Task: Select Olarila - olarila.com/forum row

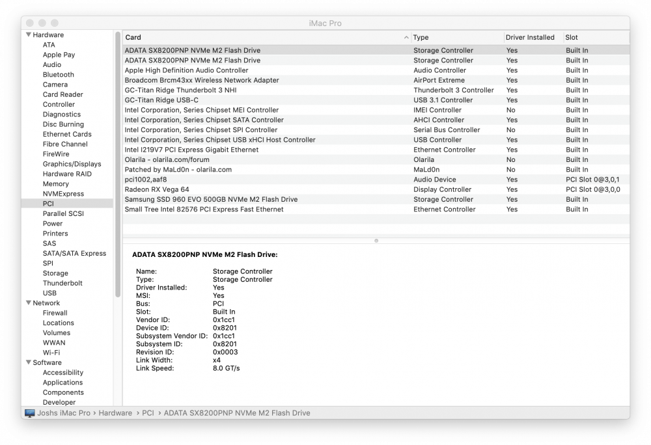Action: pos(376,159)
